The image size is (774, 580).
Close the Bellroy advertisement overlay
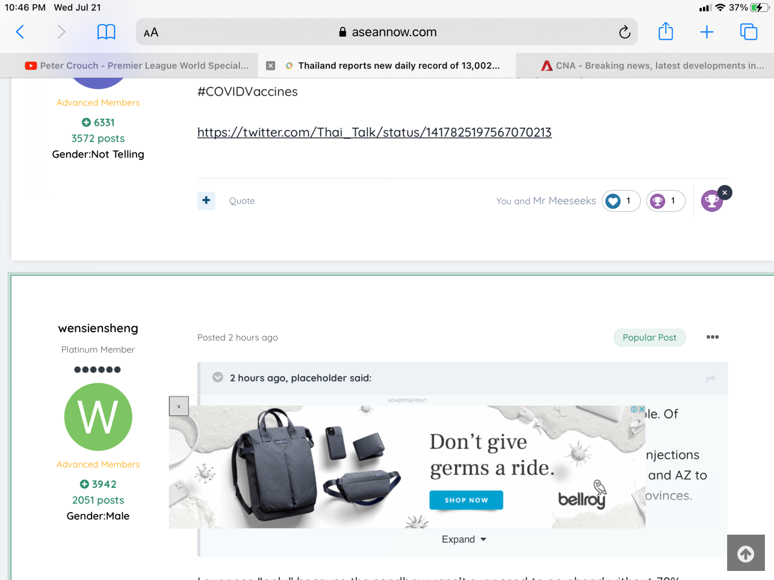click(x=179, y=406)
